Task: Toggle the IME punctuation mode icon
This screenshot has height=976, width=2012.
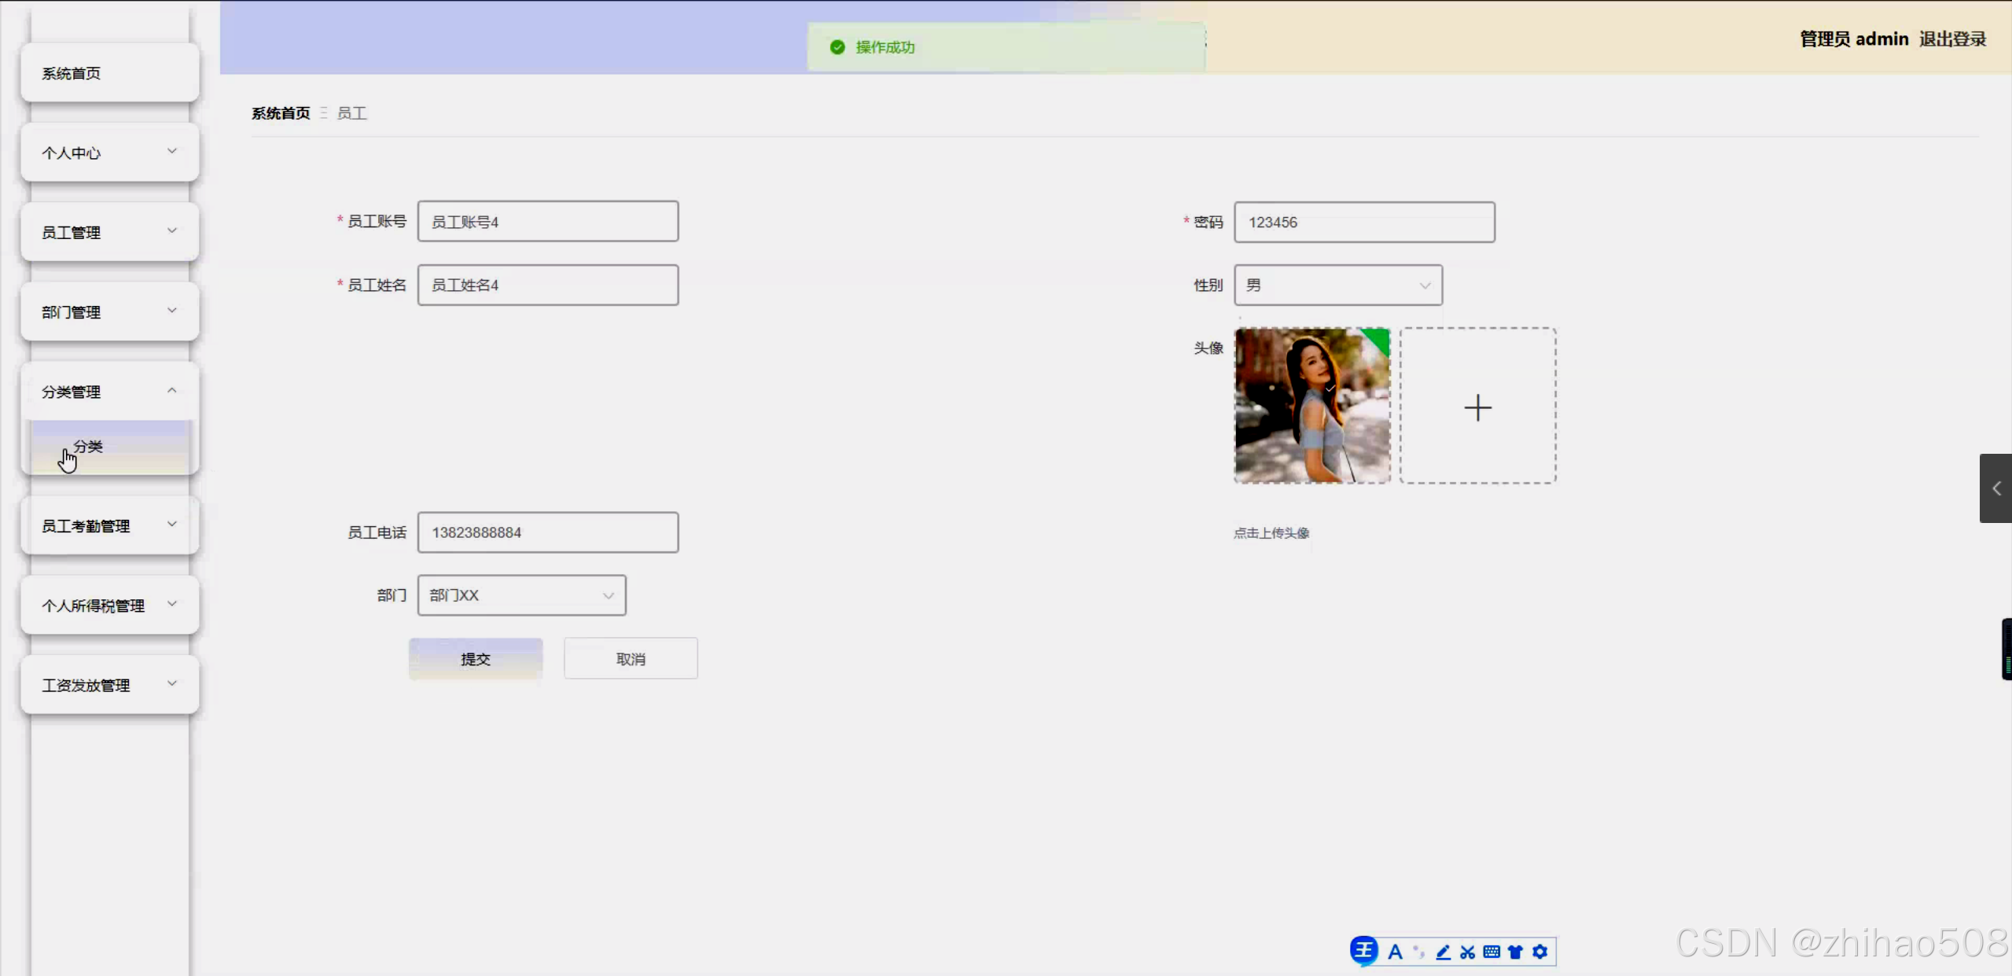Action: (x=1419, y=952)
